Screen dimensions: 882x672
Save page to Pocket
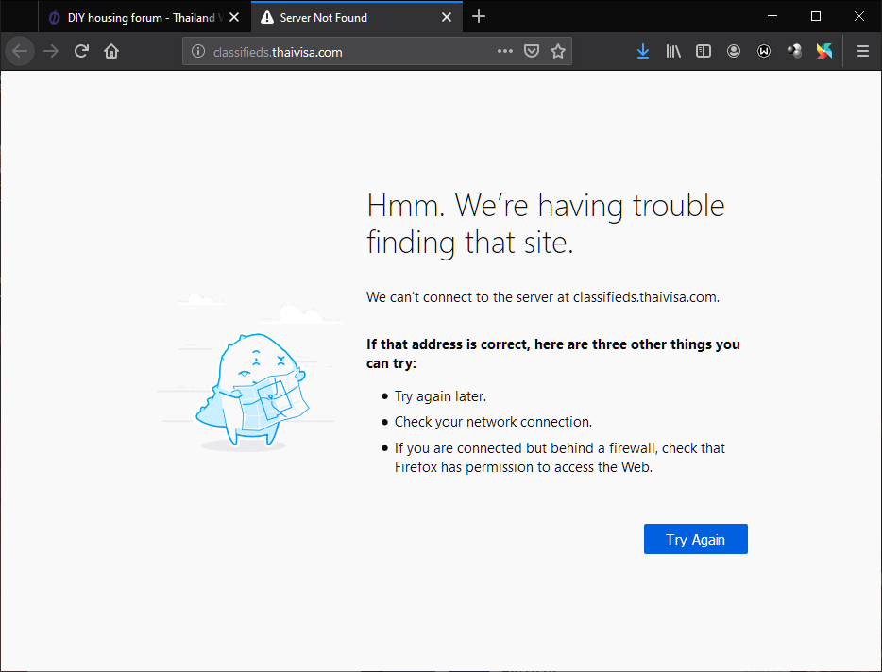click(x=532, y=51)
